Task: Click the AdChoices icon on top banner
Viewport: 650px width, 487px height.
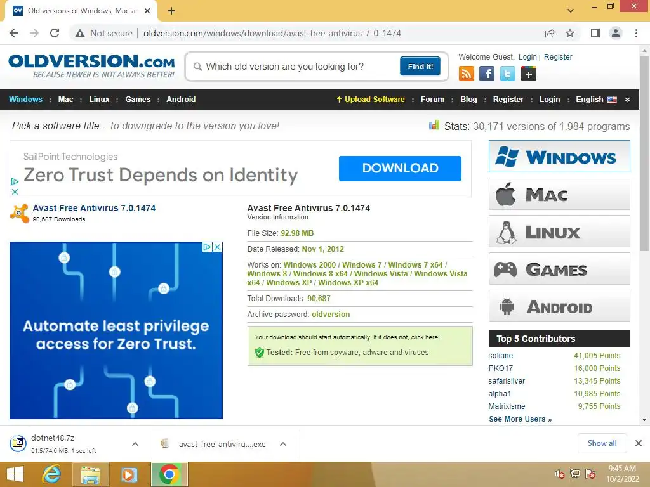Action: 15,181
